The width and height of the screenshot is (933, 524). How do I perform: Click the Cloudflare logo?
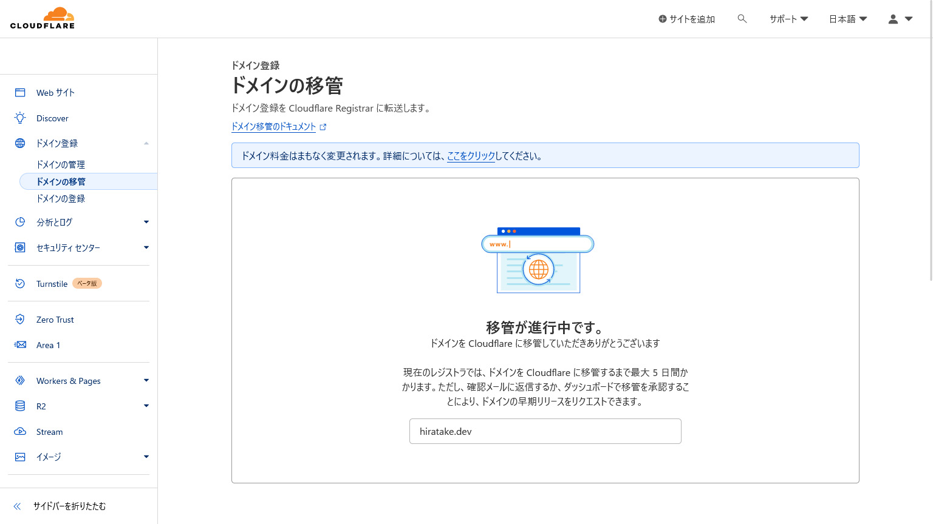(43, 18)
